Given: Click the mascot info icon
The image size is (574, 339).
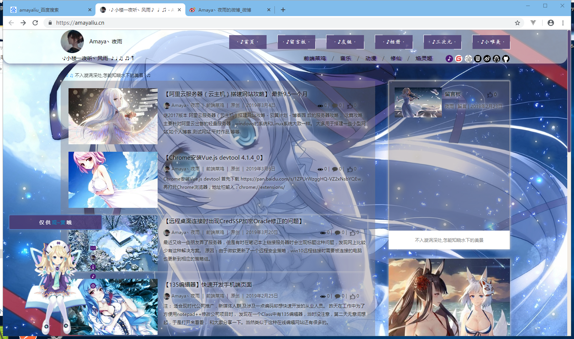Looking at the screenshot, I should click(x=93, y=267).
